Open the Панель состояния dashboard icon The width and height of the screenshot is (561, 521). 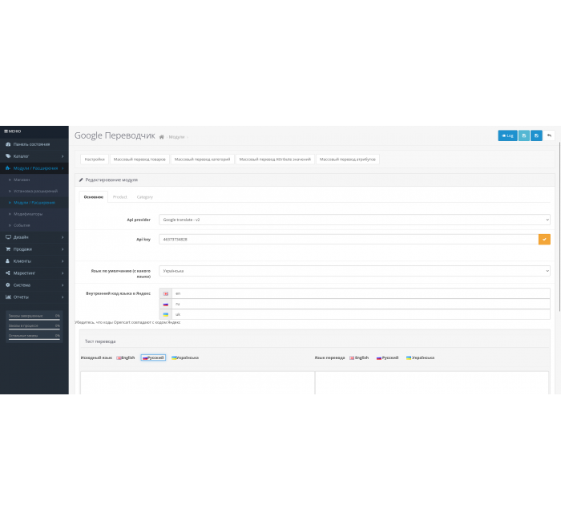tap(8, 144)
